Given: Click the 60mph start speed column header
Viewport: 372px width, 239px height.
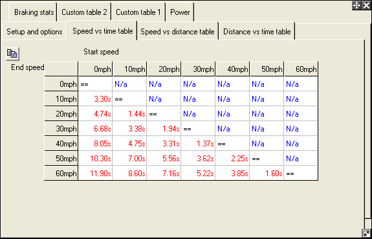Looking at the screenshot, I should (x=301, y=69).
